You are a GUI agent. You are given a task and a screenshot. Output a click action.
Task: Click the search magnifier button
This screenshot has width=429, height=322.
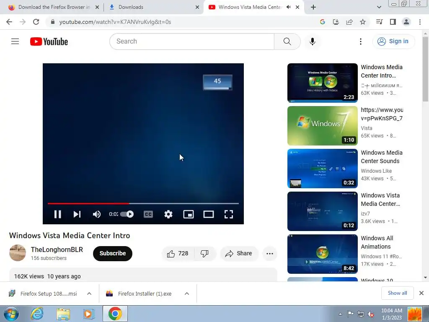point(287,42)
